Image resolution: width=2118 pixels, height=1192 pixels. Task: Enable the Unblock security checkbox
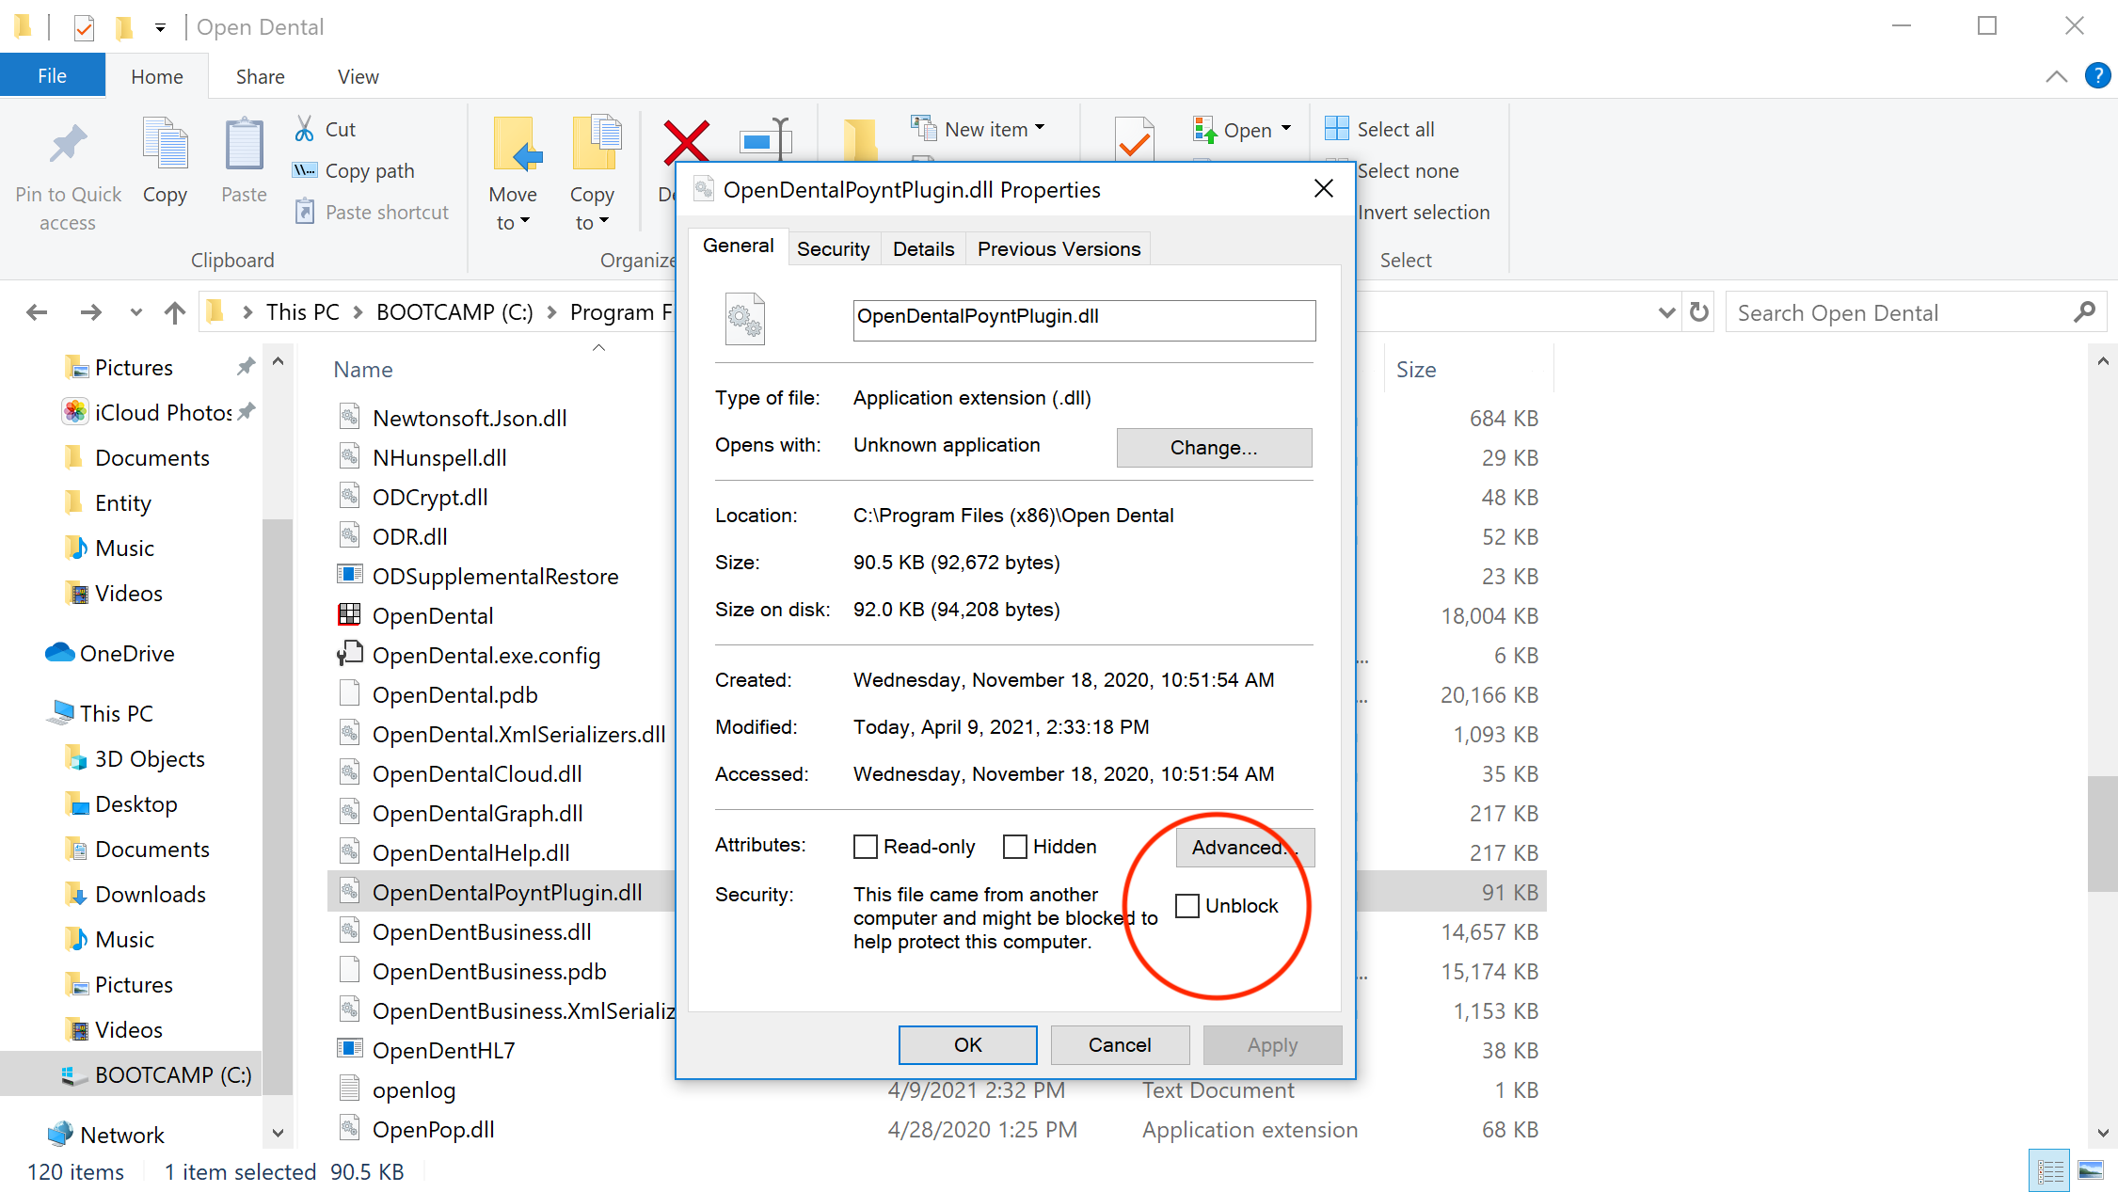tap(1187, 904)
